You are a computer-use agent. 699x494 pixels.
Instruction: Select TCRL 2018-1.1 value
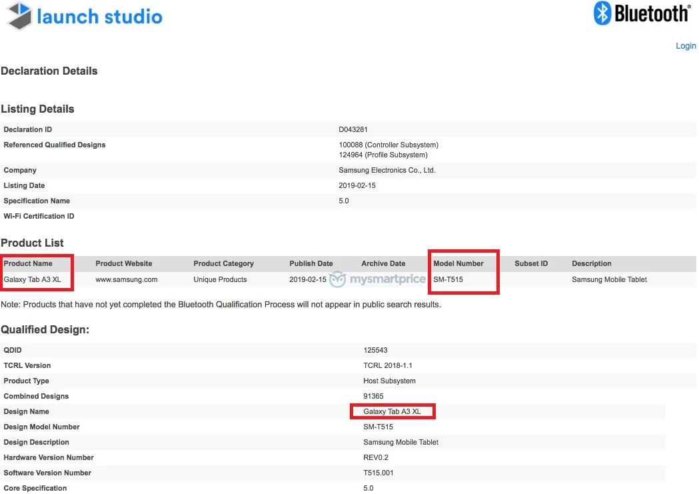tap(388, 365)
